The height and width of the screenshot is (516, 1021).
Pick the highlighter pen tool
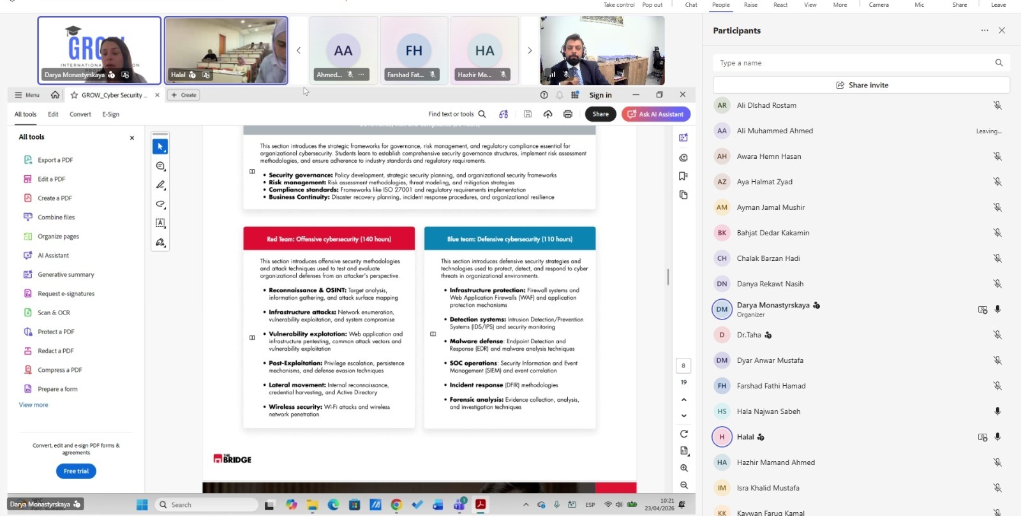[x=160, y=185]
